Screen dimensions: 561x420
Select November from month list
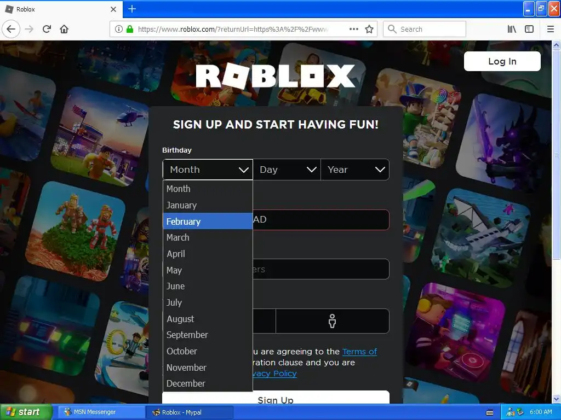click(208, 367)
